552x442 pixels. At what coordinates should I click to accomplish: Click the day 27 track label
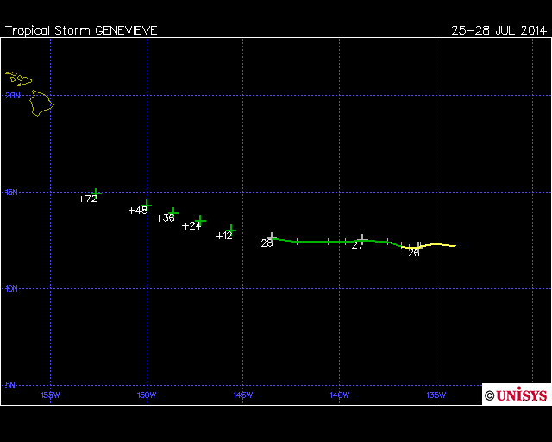357,245
